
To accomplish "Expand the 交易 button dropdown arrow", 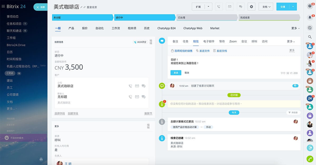I will (293, 7).
